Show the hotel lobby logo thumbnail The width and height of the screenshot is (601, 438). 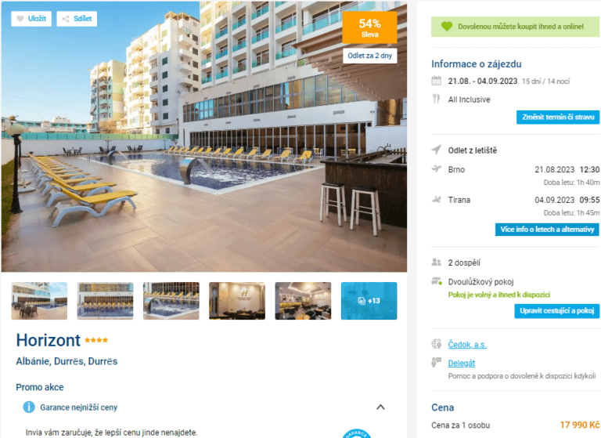pos(237,301)
